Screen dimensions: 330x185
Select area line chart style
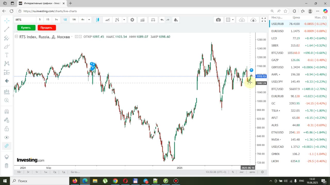(108, 20)
